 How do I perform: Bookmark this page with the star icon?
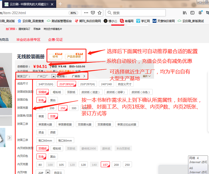tap(100, 13)
